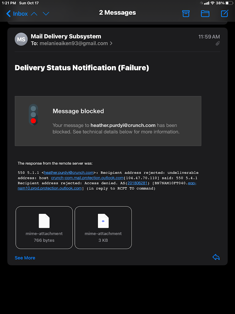This screenshot has width=235, height=314.
Task: Tap the reply arrow icon
Action: click(216, 257)
